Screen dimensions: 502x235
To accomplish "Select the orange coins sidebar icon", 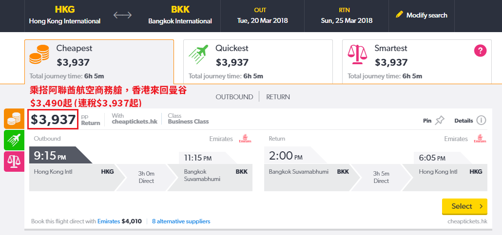I will click(x=14, y=119).
